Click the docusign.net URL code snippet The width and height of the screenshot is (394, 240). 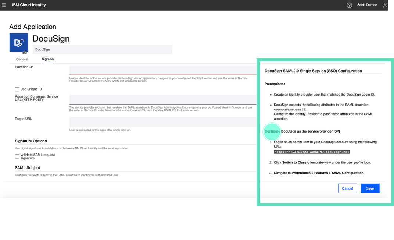pyautogui.click(x=312, y=152)
